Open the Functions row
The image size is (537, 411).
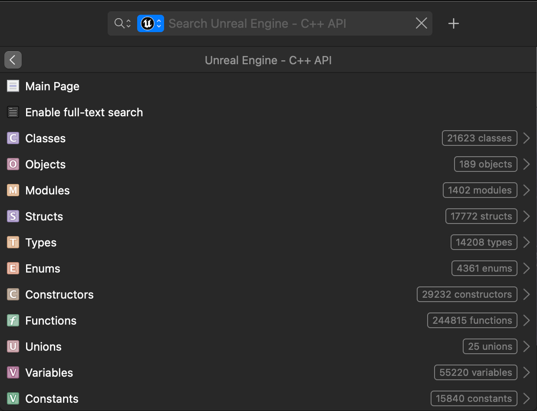[x=268, y=321]
